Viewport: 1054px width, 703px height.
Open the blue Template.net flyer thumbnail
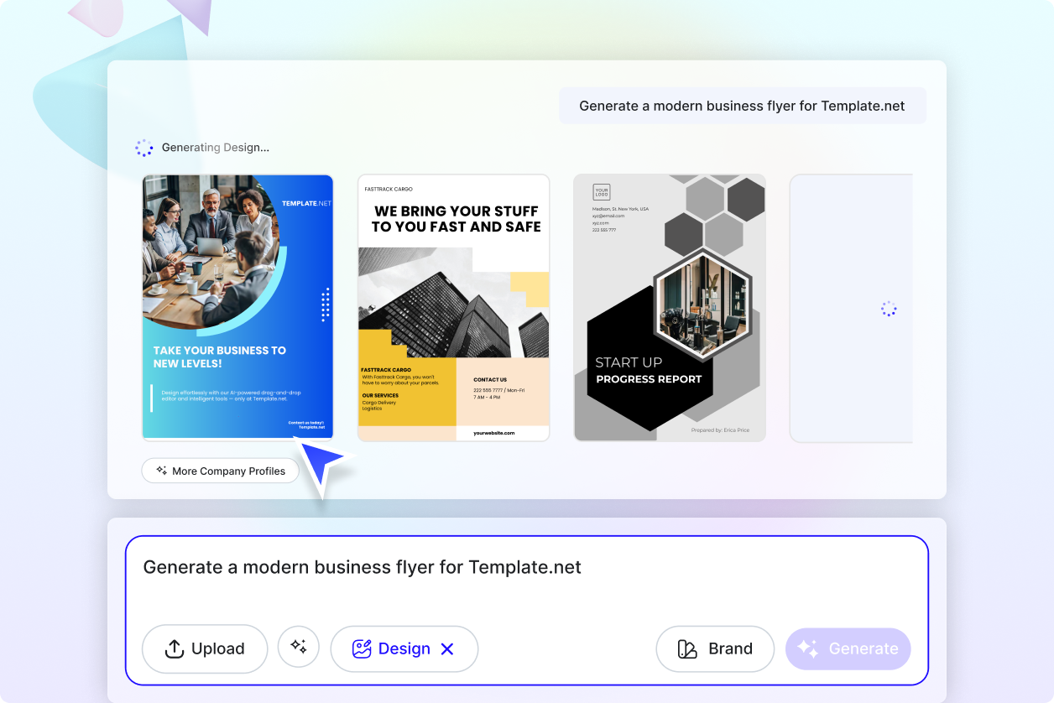pyautogui.click(x=238, y=307)
